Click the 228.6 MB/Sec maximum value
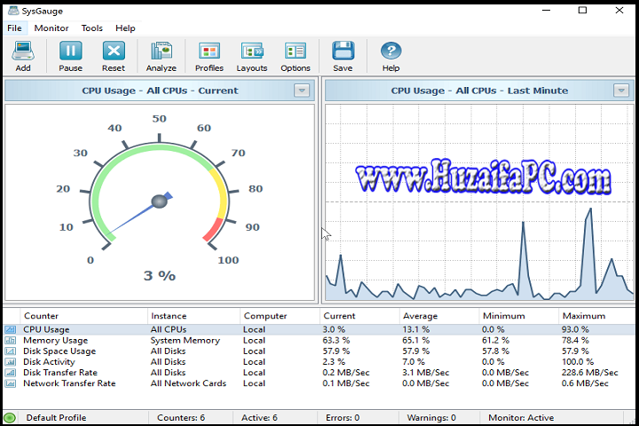Screen dimensions: 639x426 589,373
